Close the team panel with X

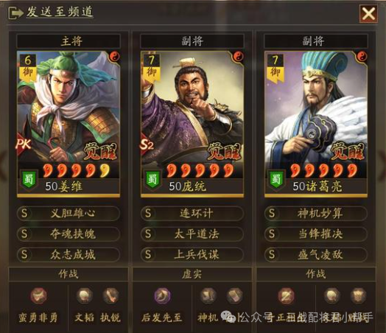(x=368, y=13)
